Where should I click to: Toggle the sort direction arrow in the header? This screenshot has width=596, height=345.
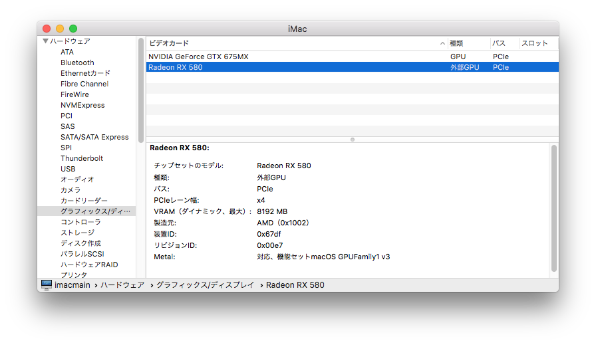click(442, 43)
